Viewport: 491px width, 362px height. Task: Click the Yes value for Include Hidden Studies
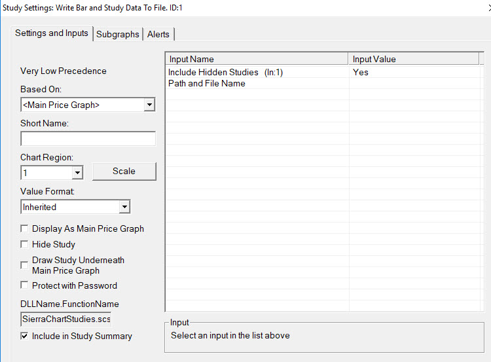361,72
